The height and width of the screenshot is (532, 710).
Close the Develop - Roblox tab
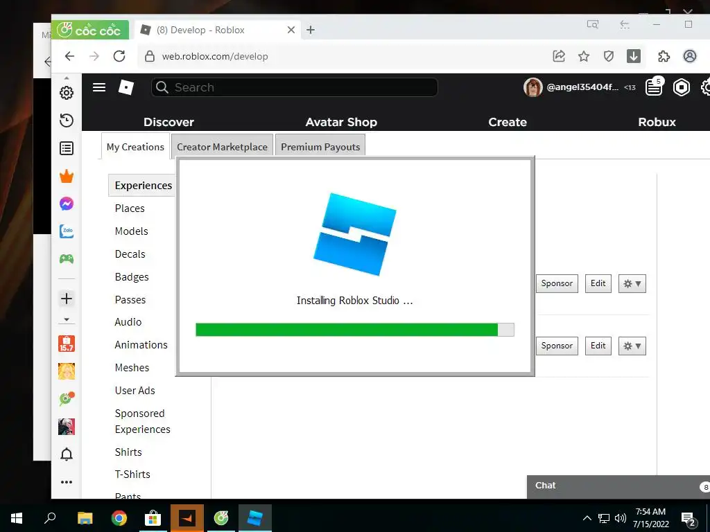click(291, 30)
